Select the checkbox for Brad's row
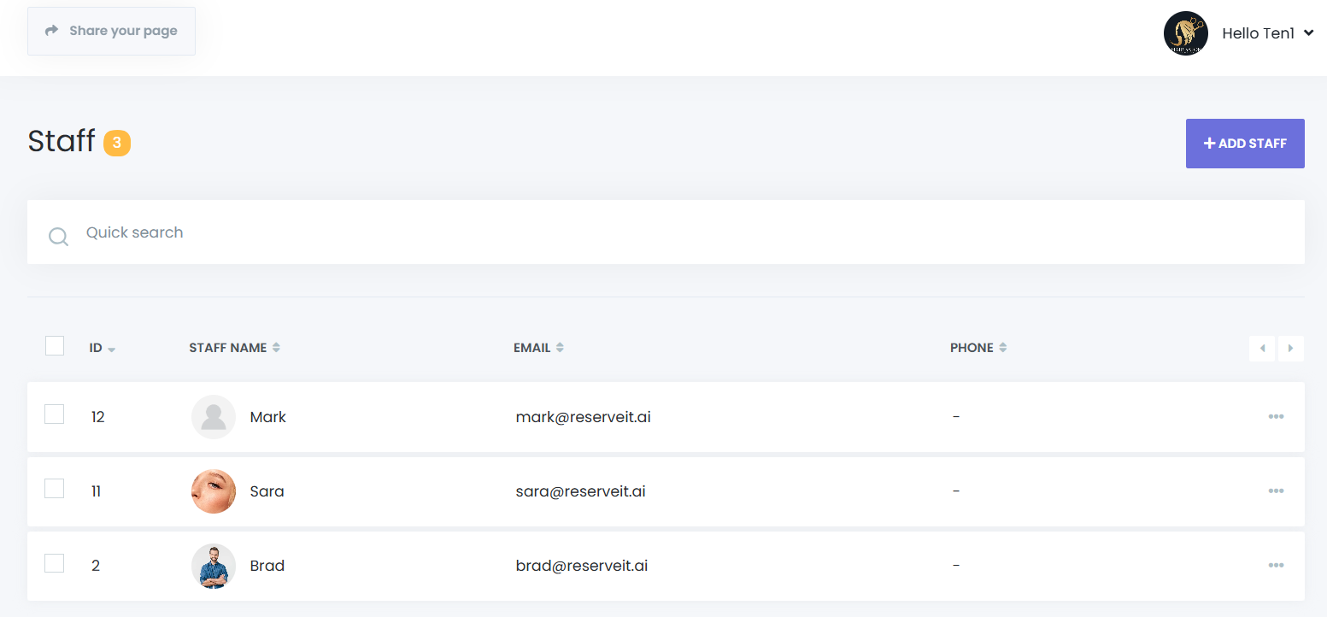This screenshot has height=617, width=1327. 55,563
